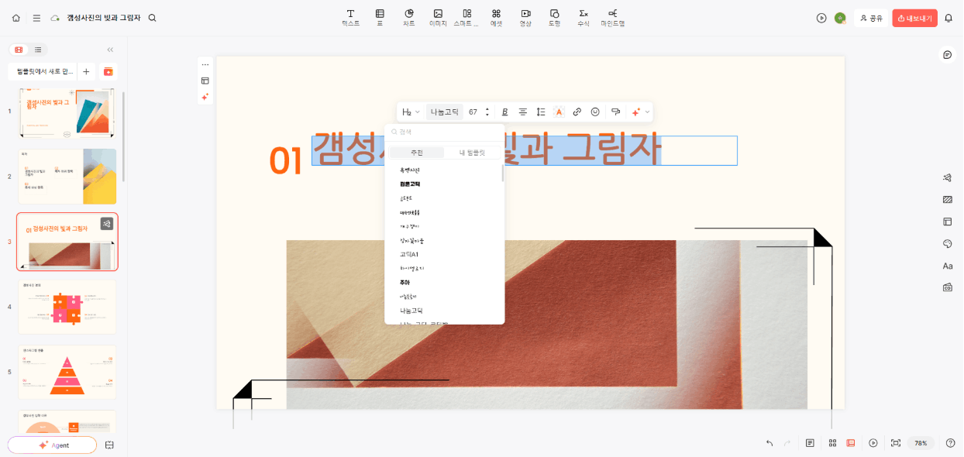Choose the 고딕A1 font

tap(409, 254)
